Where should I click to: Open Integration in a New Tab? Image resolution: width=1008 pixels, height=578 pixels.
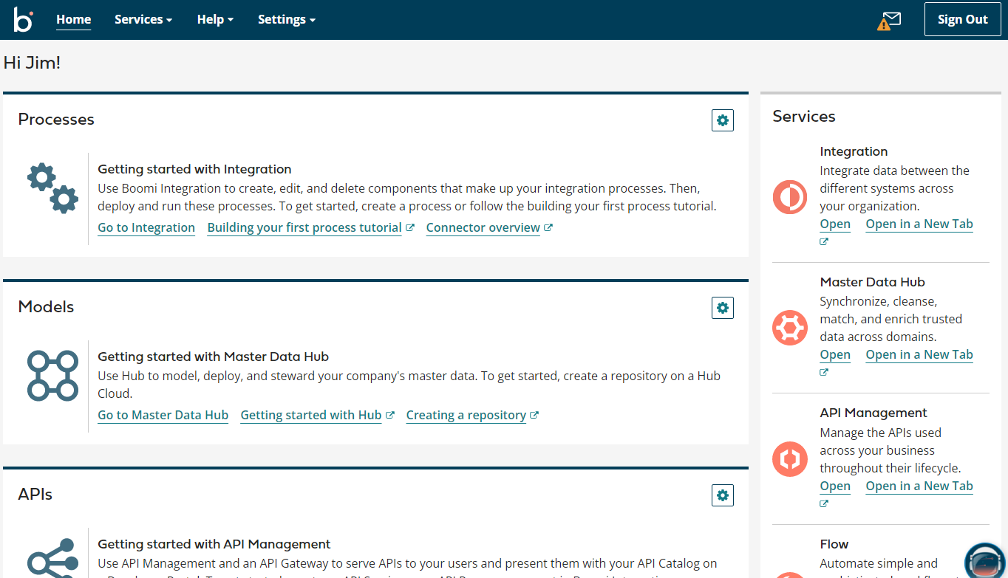click(919, 224)
